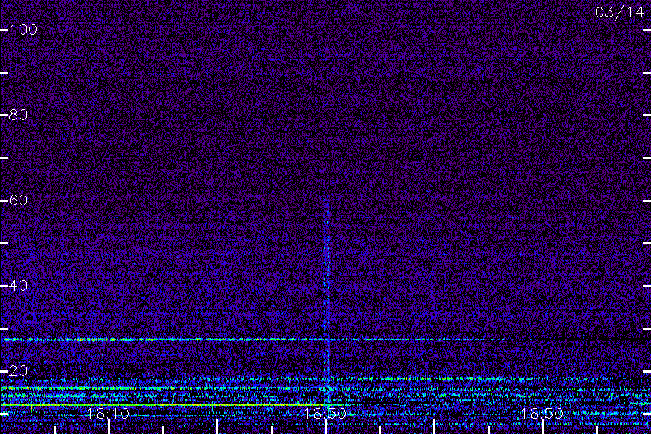Click the 20 frequency axis label
651x434 pixels.
click(x=18, y=371)
